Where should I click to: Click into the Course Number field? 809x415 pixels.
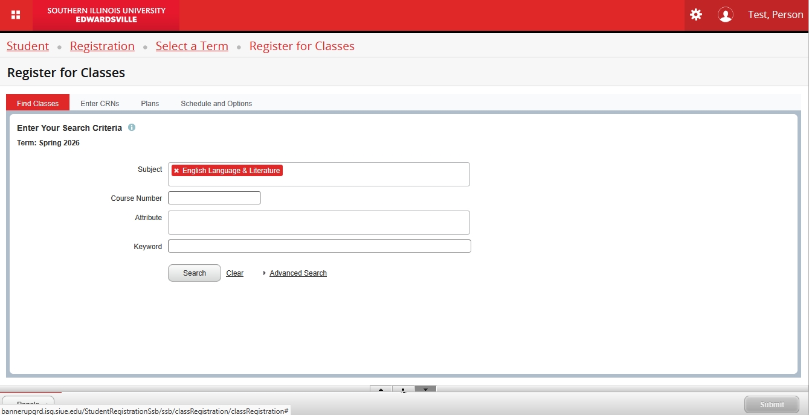pyautogui.click(x=214, y=198)
